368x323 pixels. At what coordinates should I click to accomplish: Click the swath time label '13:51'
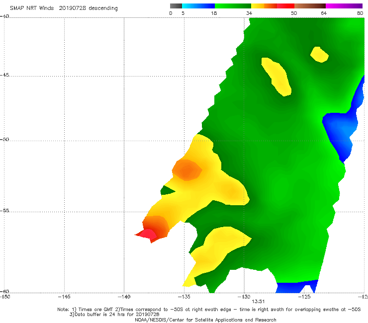pyautogui.click(x=258, y=302)
